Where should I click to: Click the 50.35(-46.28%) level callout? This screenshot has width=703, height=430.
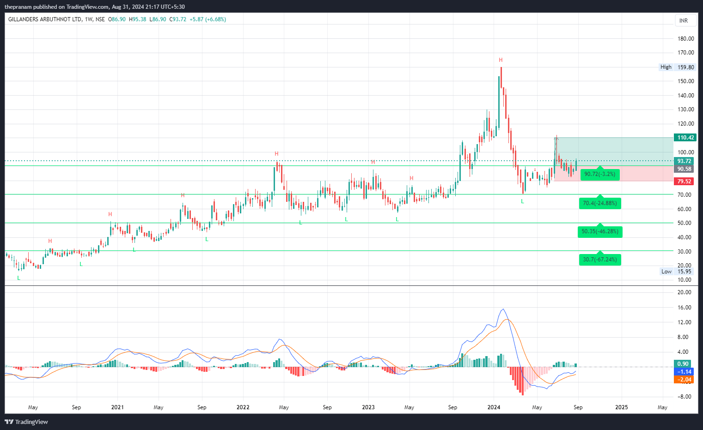point(600,231)
